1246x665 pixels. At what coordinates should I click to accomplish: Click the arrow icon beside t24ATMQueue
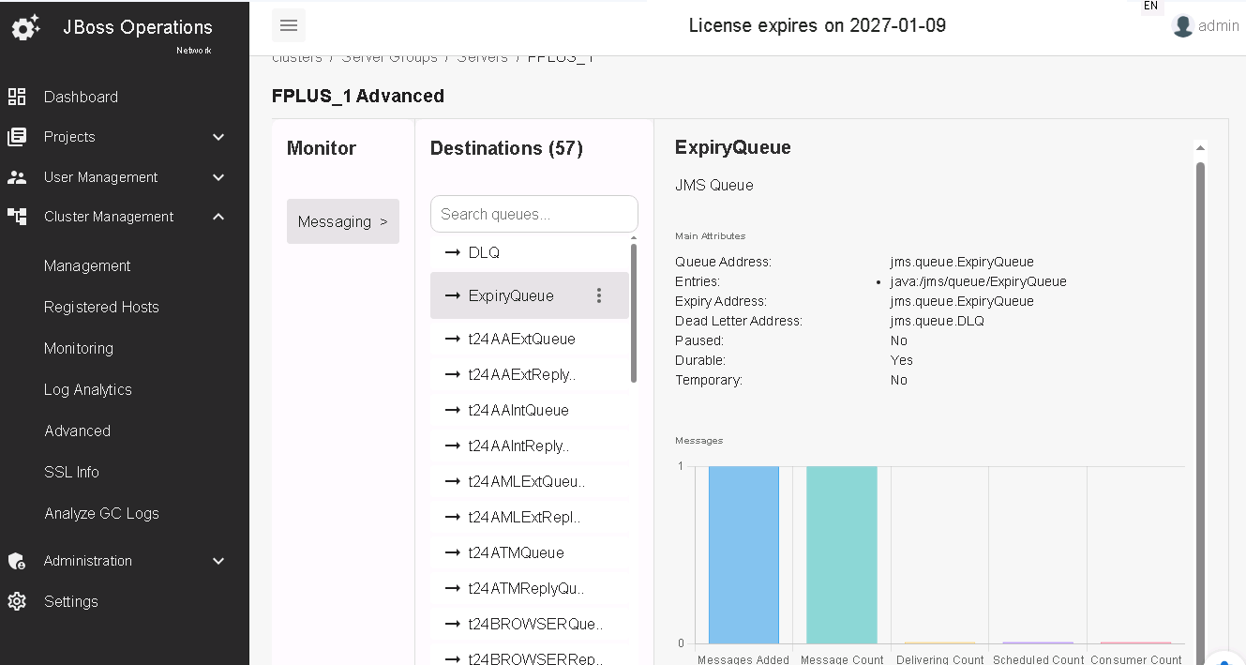point(453,553)
